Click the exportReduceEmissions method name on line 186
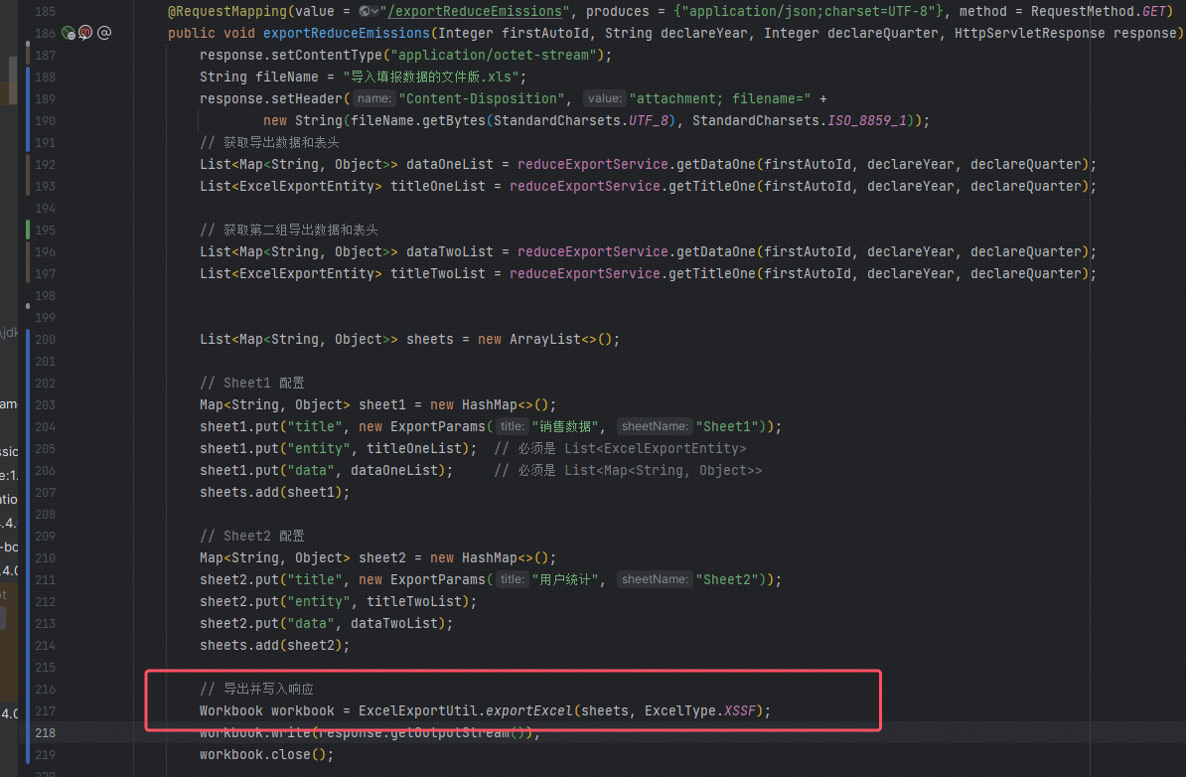This screenshot has height=777, width=1186. (x=346, y=34)
